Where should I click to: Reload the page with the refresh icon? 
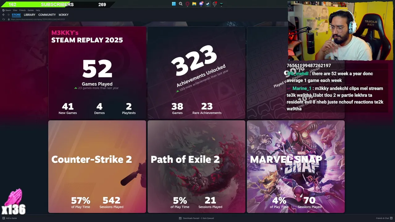[4, 19]
